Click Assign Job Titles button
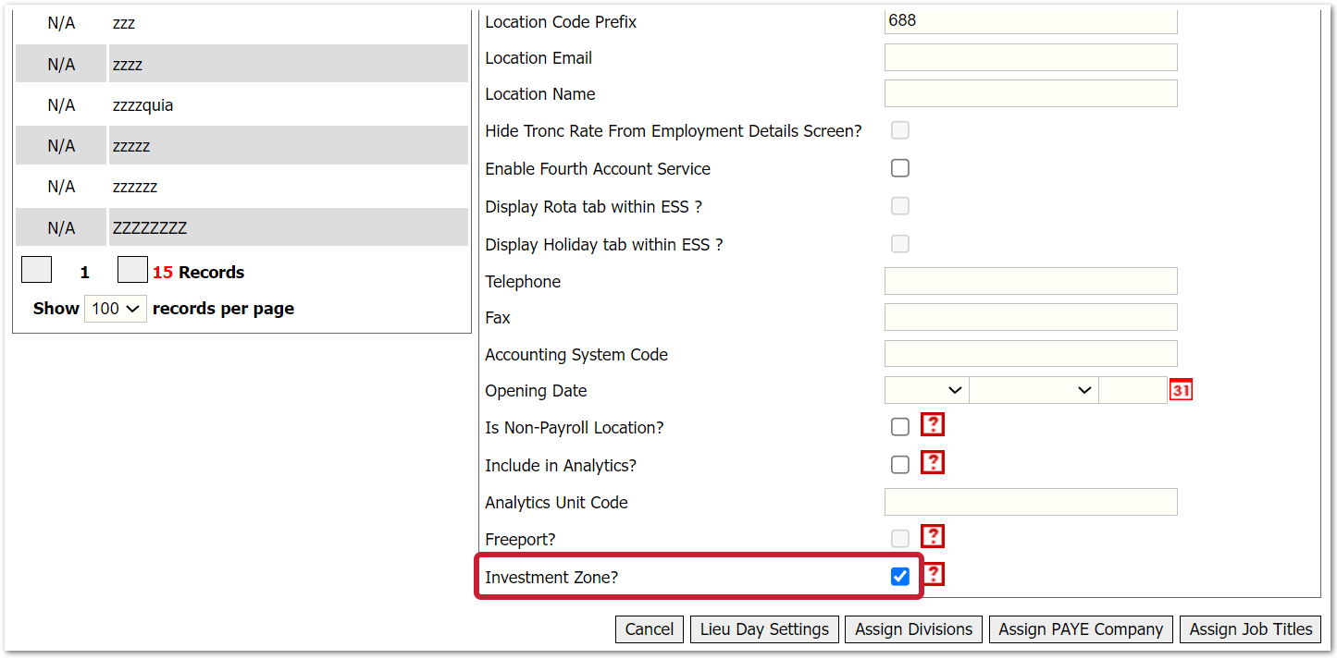Screen dimensions: 1337x659 (1250, 629)
